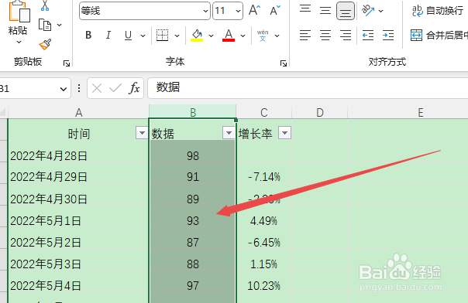Confirm formula entry with checkmark
Viewport: 468px width, 303px height.
tap(115, 88)
